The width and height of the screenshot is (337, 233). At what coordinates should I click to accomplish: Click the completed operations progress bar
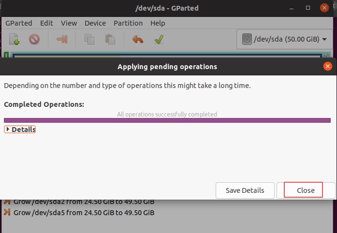point(167,120)
